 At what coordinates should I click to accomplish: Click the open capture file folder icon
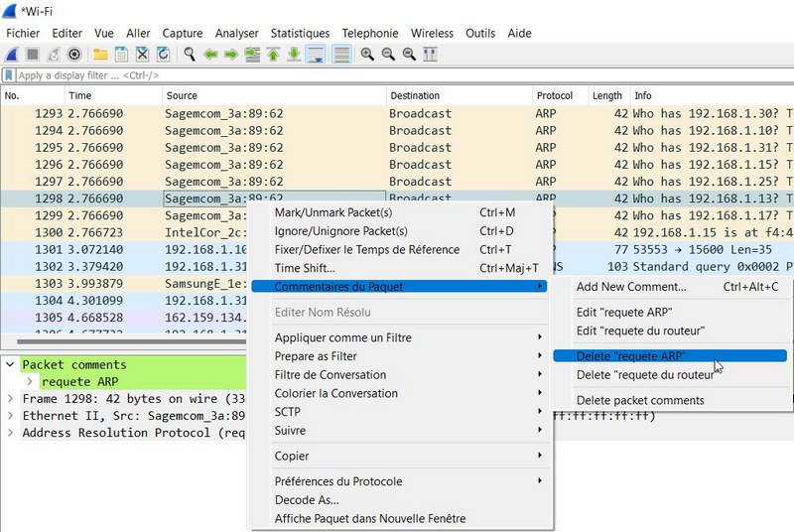pos(100,54)
